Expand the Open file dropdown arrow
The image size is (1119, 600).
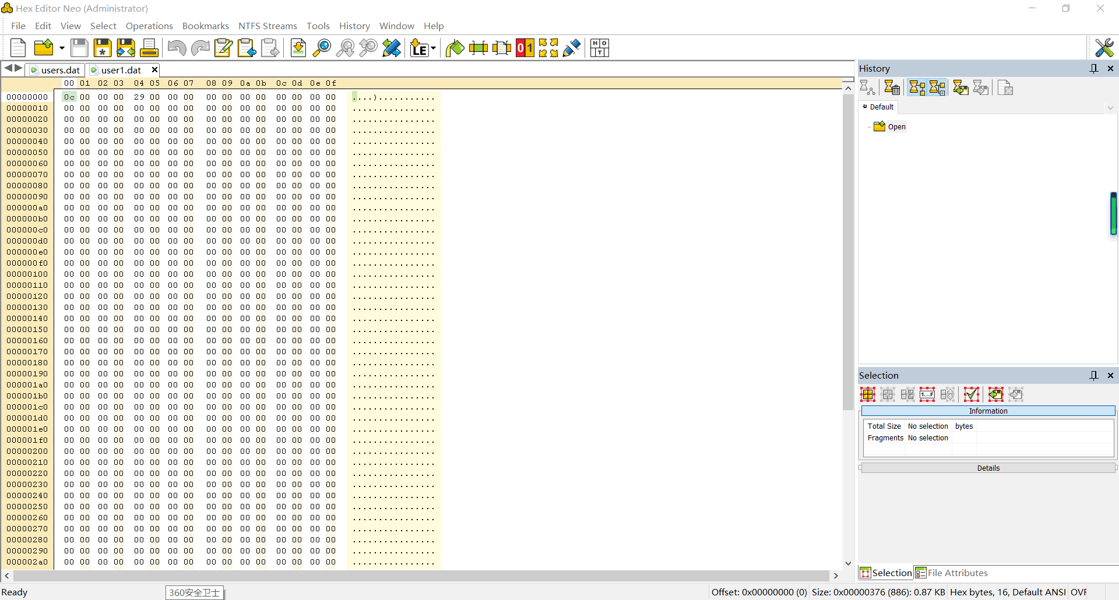62,48
